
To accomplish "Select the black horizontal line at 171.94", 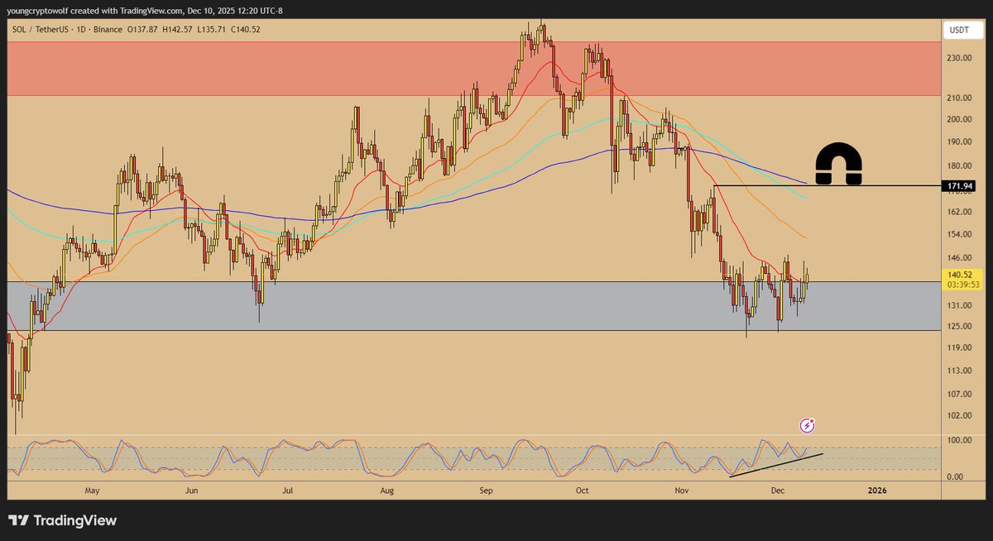I will [827, 186].
